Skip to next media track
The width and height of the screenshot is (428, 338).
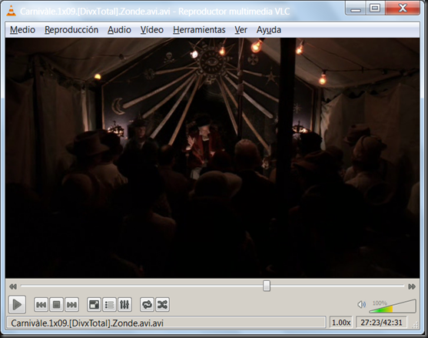pyautogui.click(x=71, y=304)
